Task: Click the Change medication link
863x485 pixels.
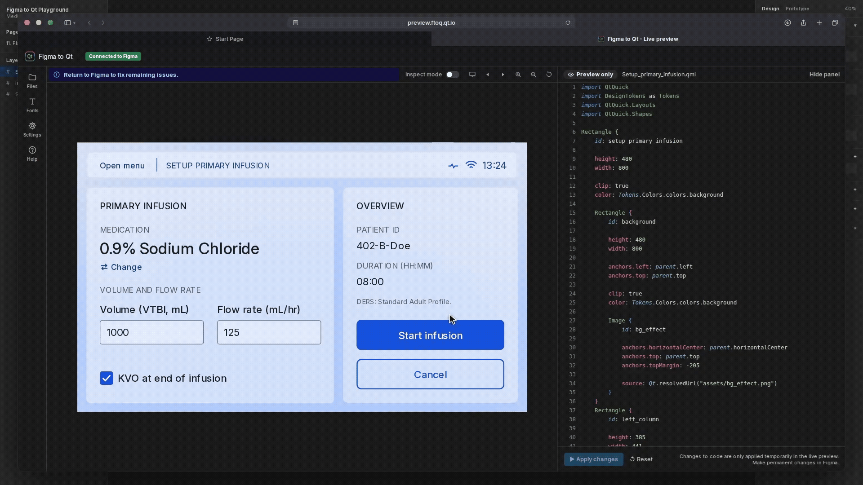Action: point(121,267)
